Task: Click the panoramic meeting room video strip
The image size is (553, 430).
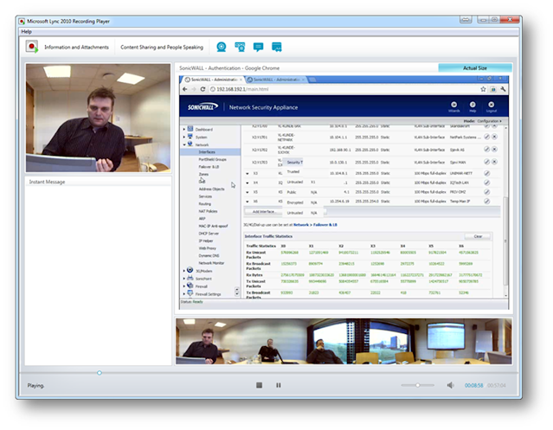Action: (344, 341)
